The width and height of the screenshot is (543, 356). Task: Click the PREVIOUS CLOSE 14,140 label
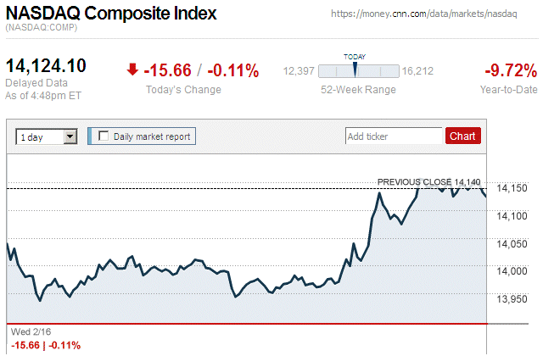click(x=428, y=181)
